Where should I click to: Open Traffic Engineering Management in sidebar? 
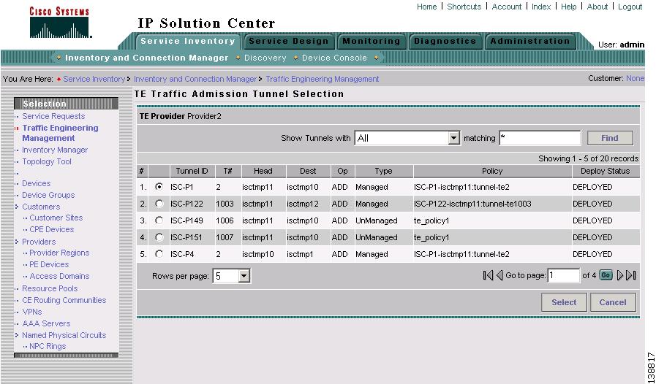[60, 133]
